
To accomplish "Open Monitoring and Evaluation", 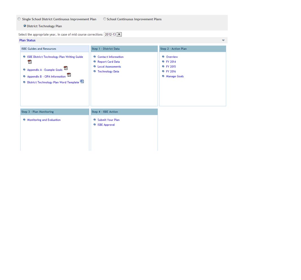I will click(44, 120).
